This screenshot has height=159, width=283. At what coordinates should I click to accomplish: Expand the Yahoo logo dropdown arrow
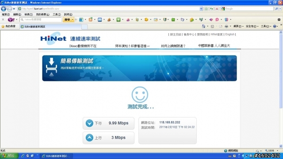[17, 19]
